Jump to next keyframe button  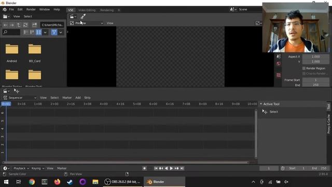click(176, 168)
